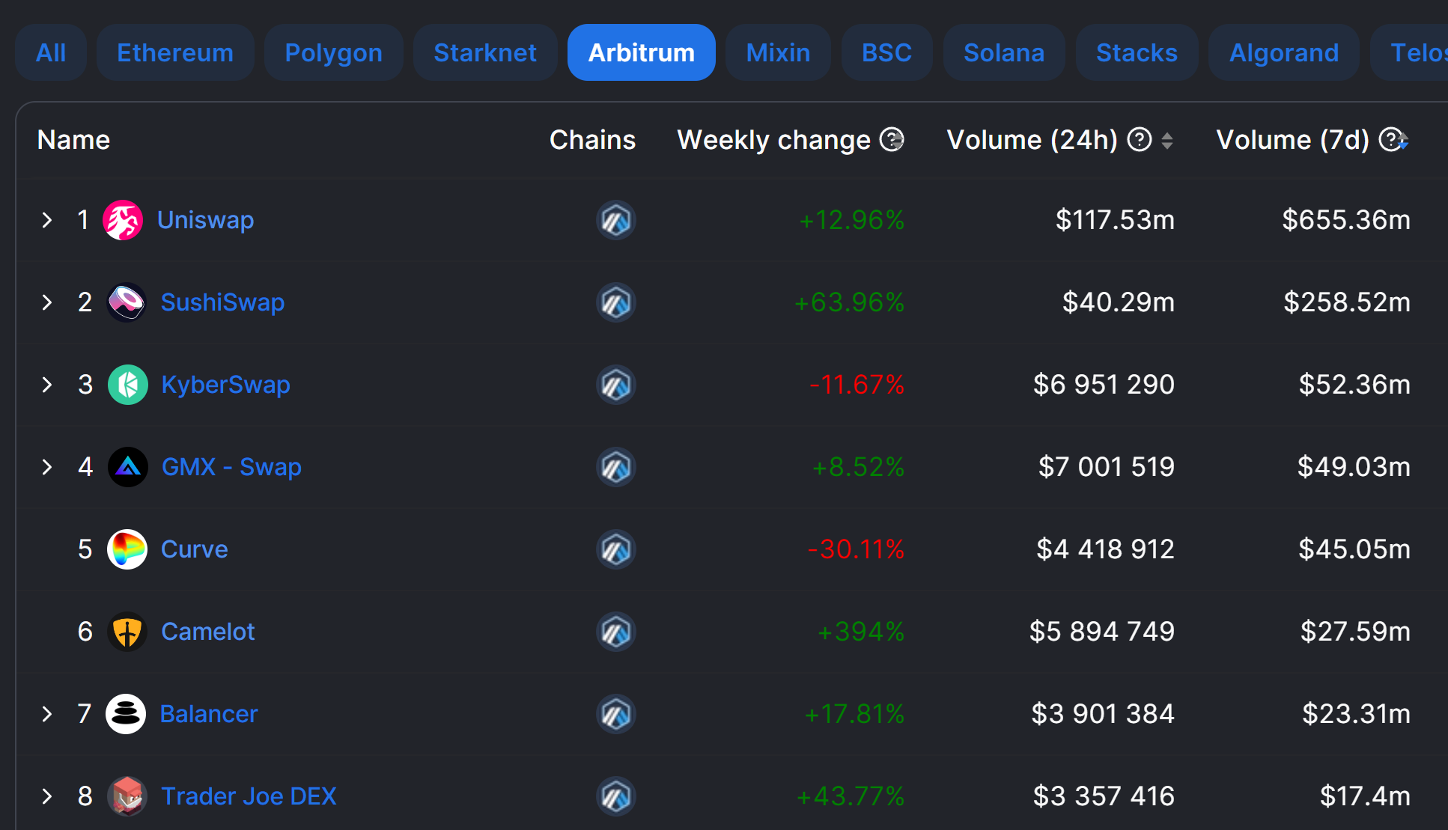Click the KyberSwap logo icon

click(x=128, y=385)
